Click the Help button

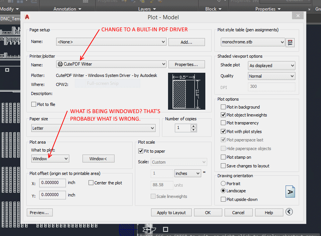pyautogui.click(x=269, y=213)
